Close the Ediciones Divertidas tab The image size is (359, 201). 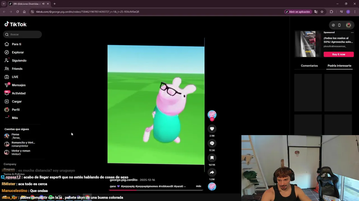(x=48, y=4)
